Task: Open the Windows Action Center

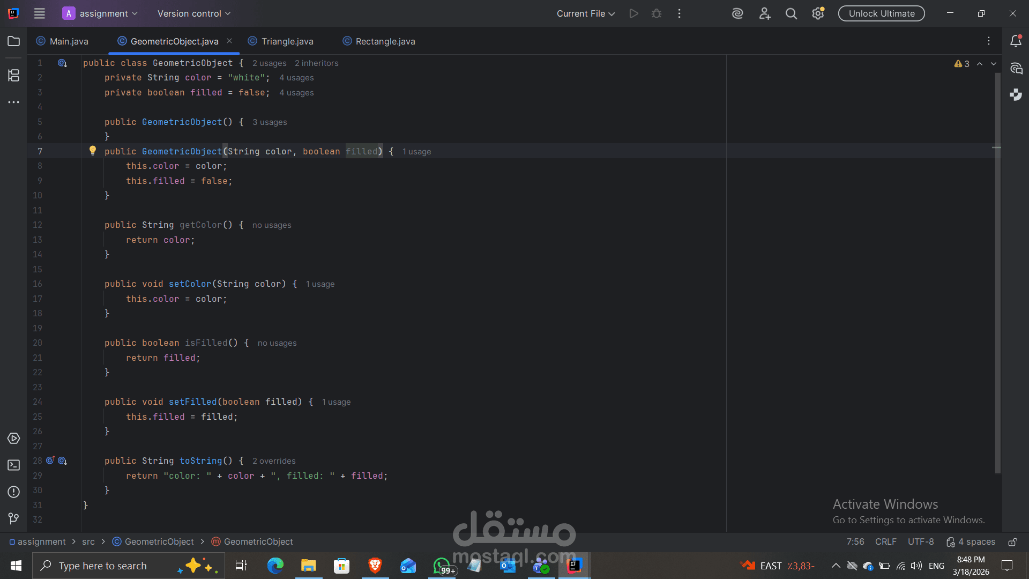Action: click(x=1007, y=566)
